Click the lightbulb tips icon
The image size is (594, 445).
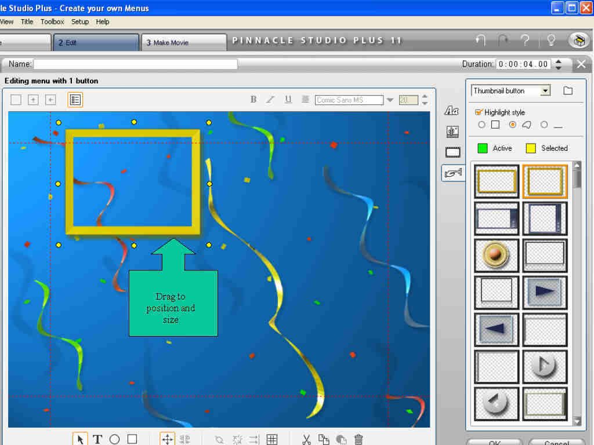point(551,40)
